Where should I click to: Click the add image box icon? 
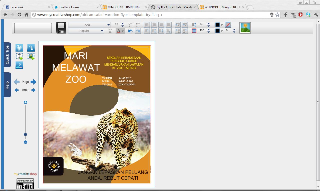31,56
